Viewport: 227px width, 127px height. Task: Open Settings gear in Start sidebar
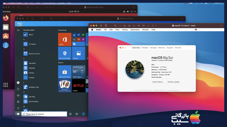[x=18, y=102]
